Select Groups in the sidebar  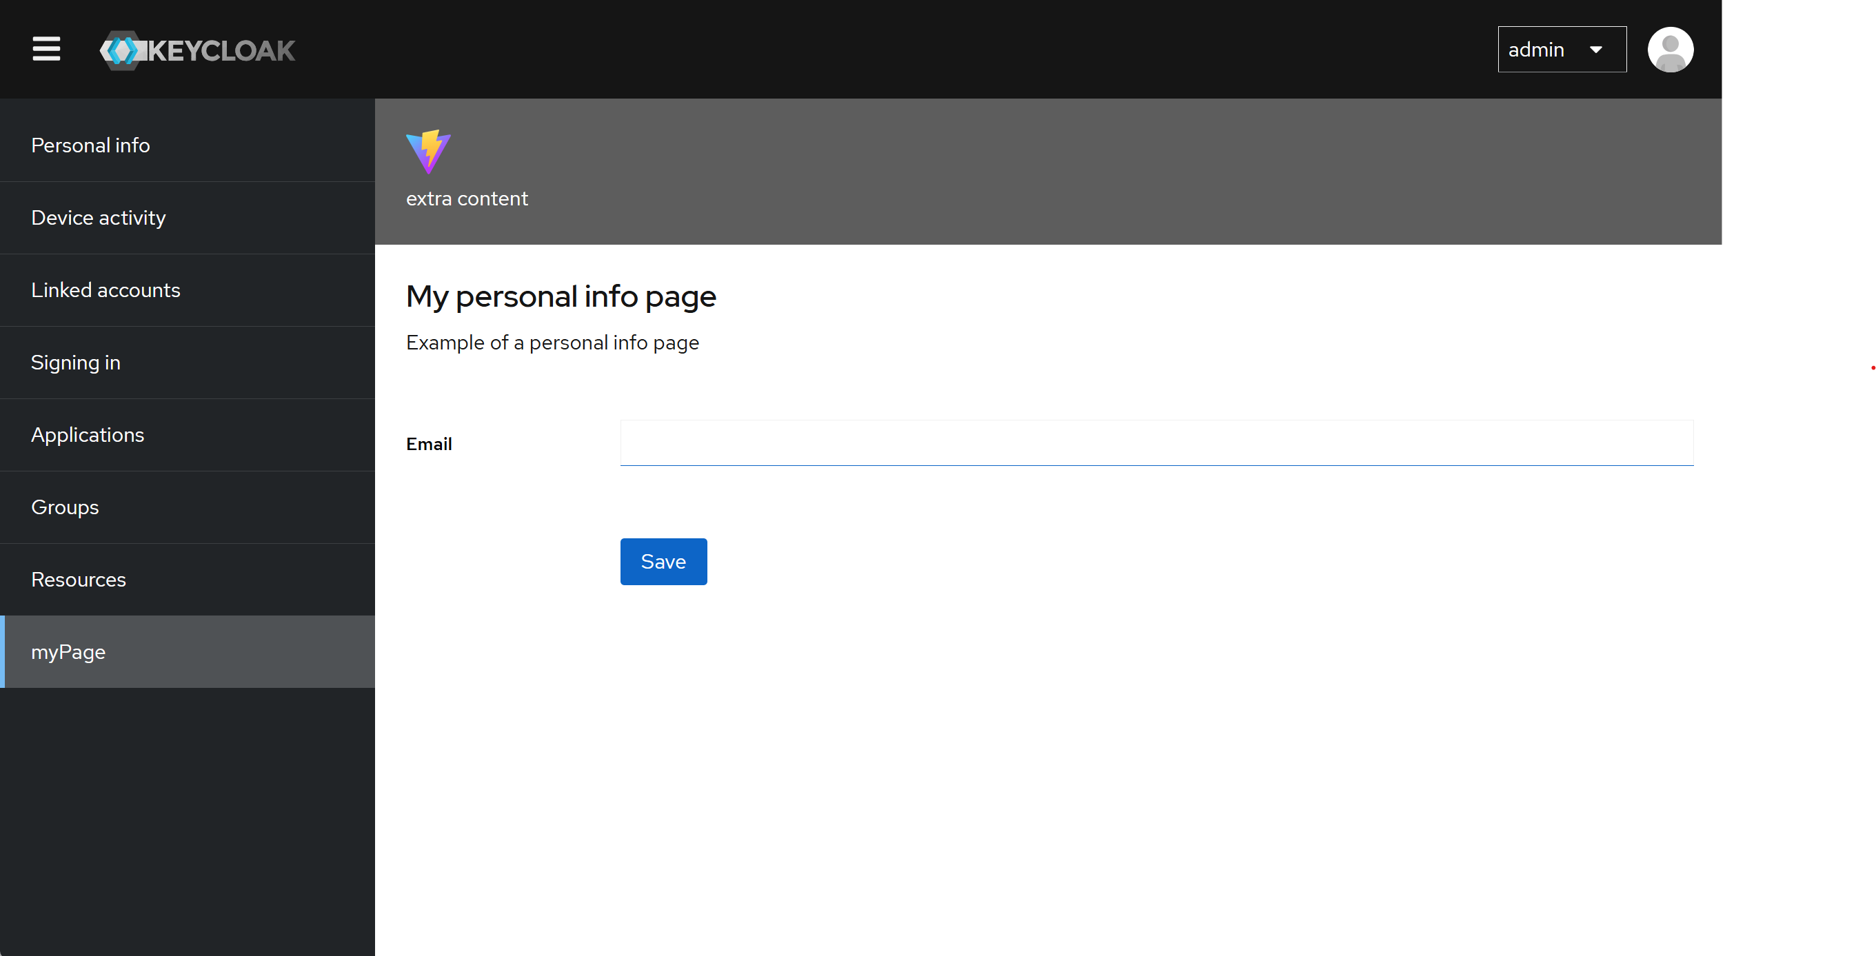pyautogui.click(x=65, y=507)
